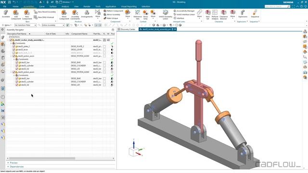Switch to the Curve ribbon tab
Viewport: 308px width, 173px height.
(x=42, y=6)
